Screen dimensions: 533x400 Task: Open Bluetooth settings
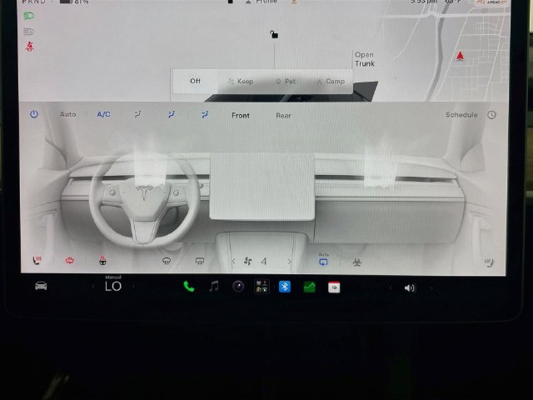pyautogui.click(x=285, y=287)
